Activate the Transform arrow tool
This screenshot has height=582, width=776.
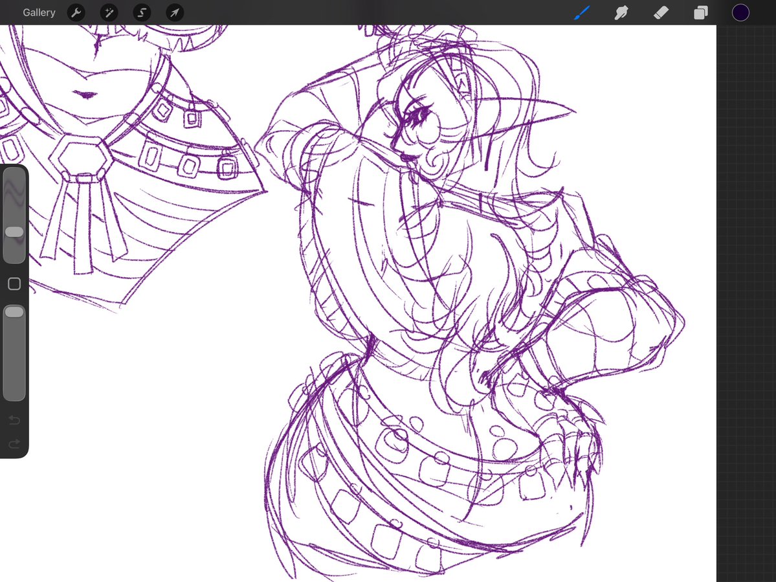pos(175,12)
